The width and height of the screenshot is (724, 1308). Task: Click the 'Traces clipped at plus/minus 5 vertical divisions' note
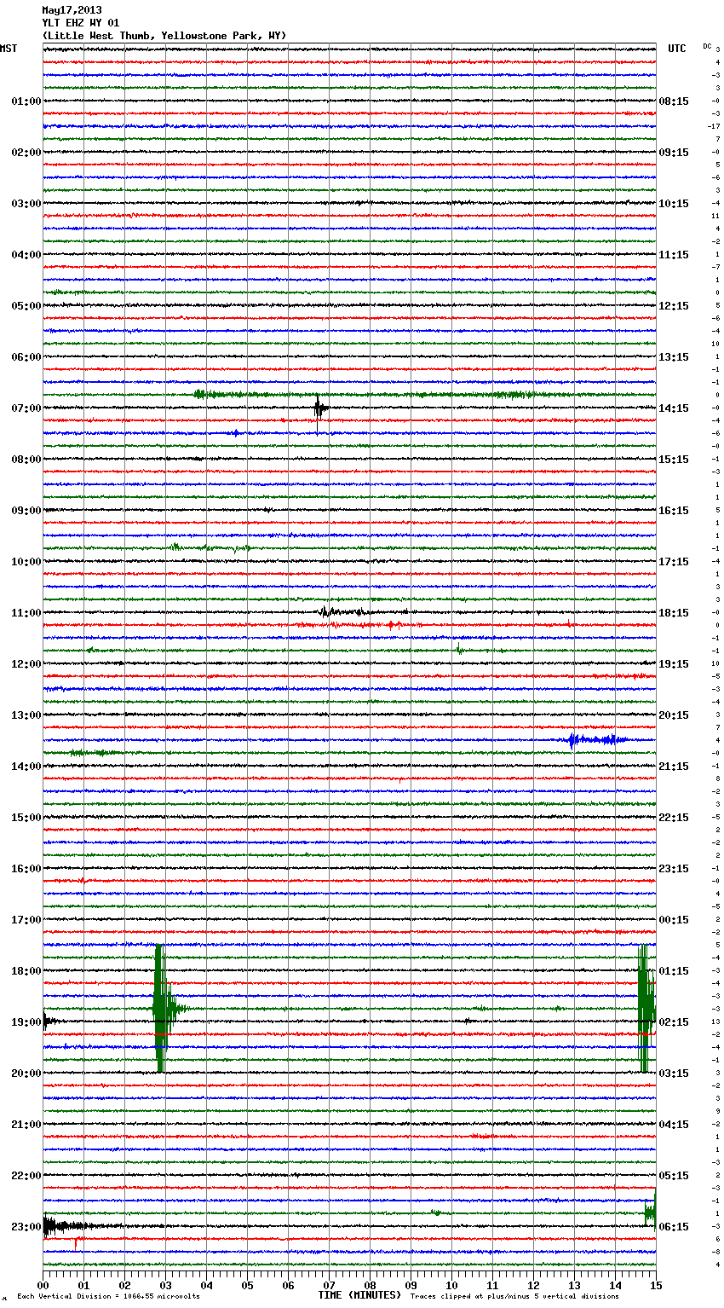pos(514,1296)
